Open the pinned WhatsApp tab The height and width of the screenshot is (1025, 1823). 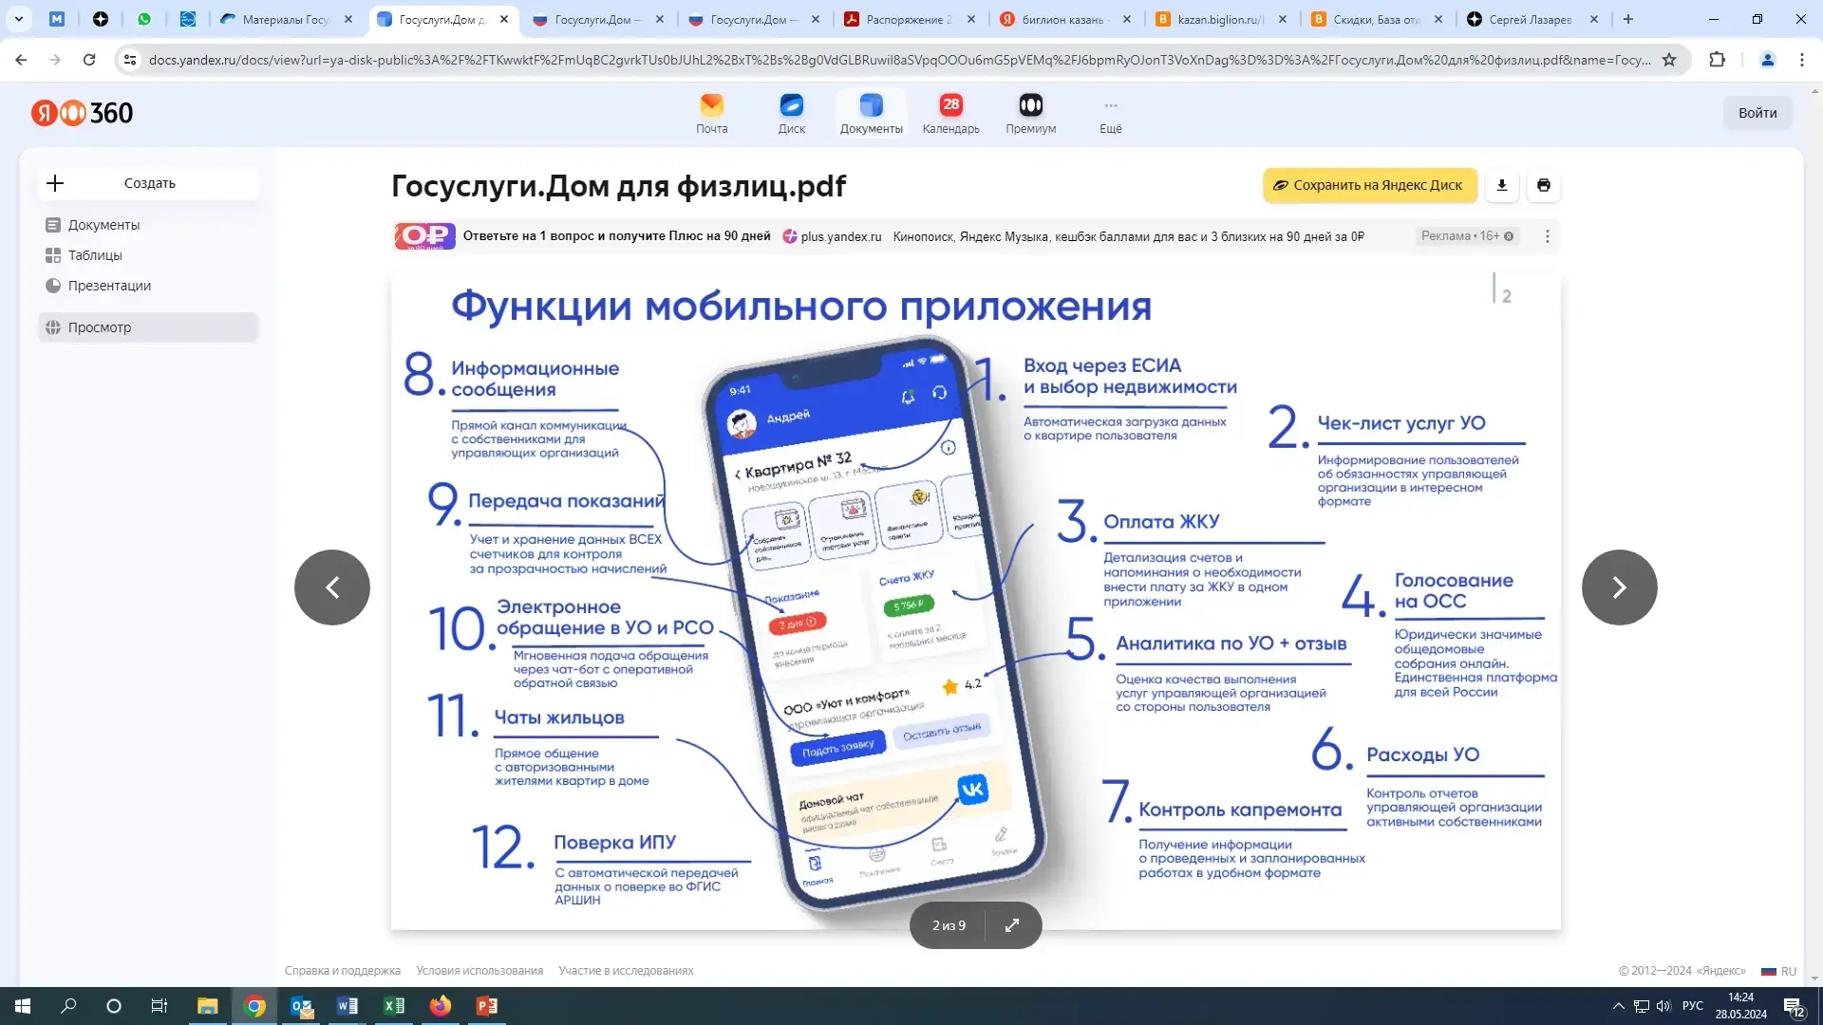[144, 19]
